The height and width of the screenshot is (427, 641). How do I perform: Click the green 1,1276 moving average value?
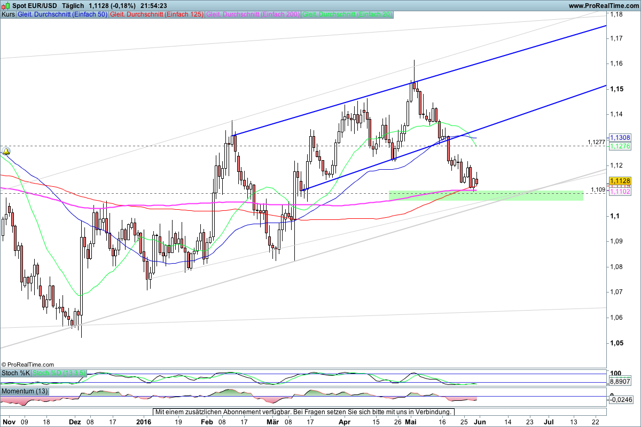(x=620, y=145)
